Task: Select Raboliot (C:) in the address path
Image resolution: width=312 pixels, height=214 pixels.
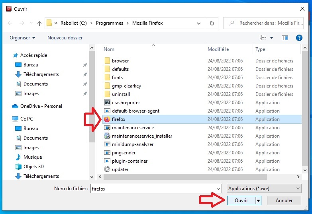Action: point(74,23)
